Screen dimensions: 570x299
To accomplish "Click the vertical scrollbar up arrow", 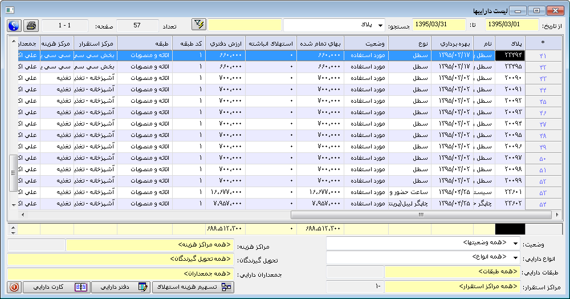I will 13,41.
